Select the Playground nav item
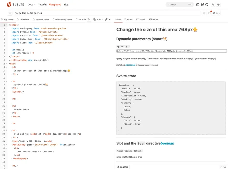This screenshot has width=228, height=169. tap(55, 5)
